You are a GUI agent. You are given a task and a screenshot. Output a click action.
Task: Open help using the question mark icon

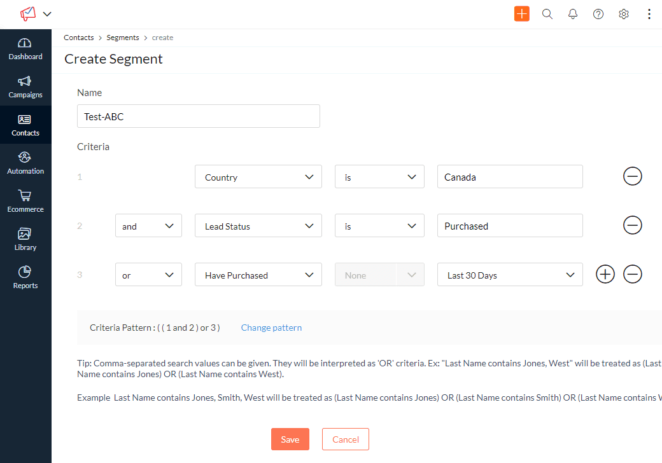pos(598,13)
